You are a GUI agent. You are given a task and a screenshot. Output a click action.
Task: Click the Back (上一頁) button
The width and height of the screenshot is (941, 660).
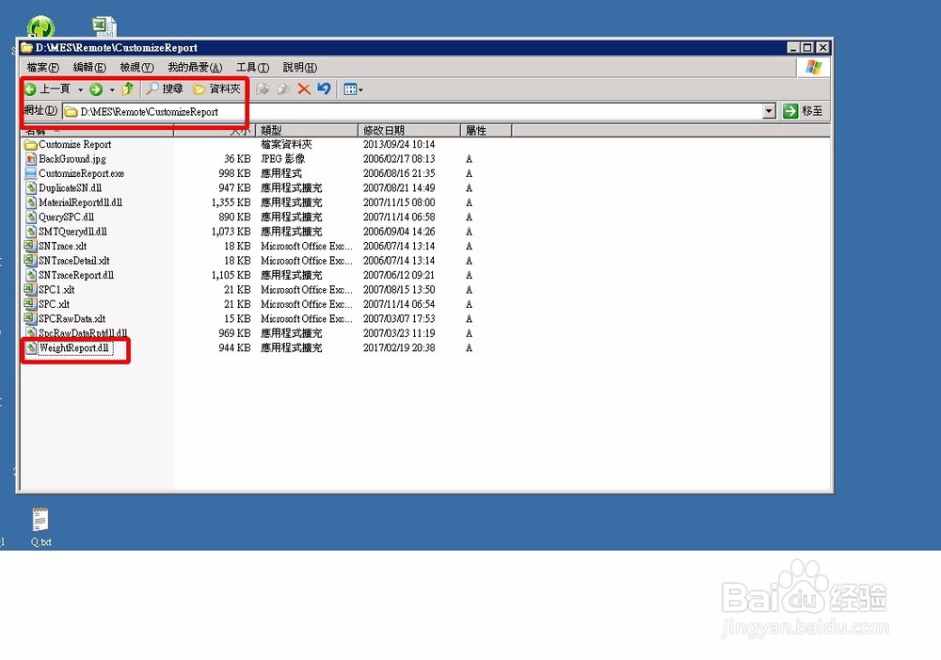tap(47, 89)
